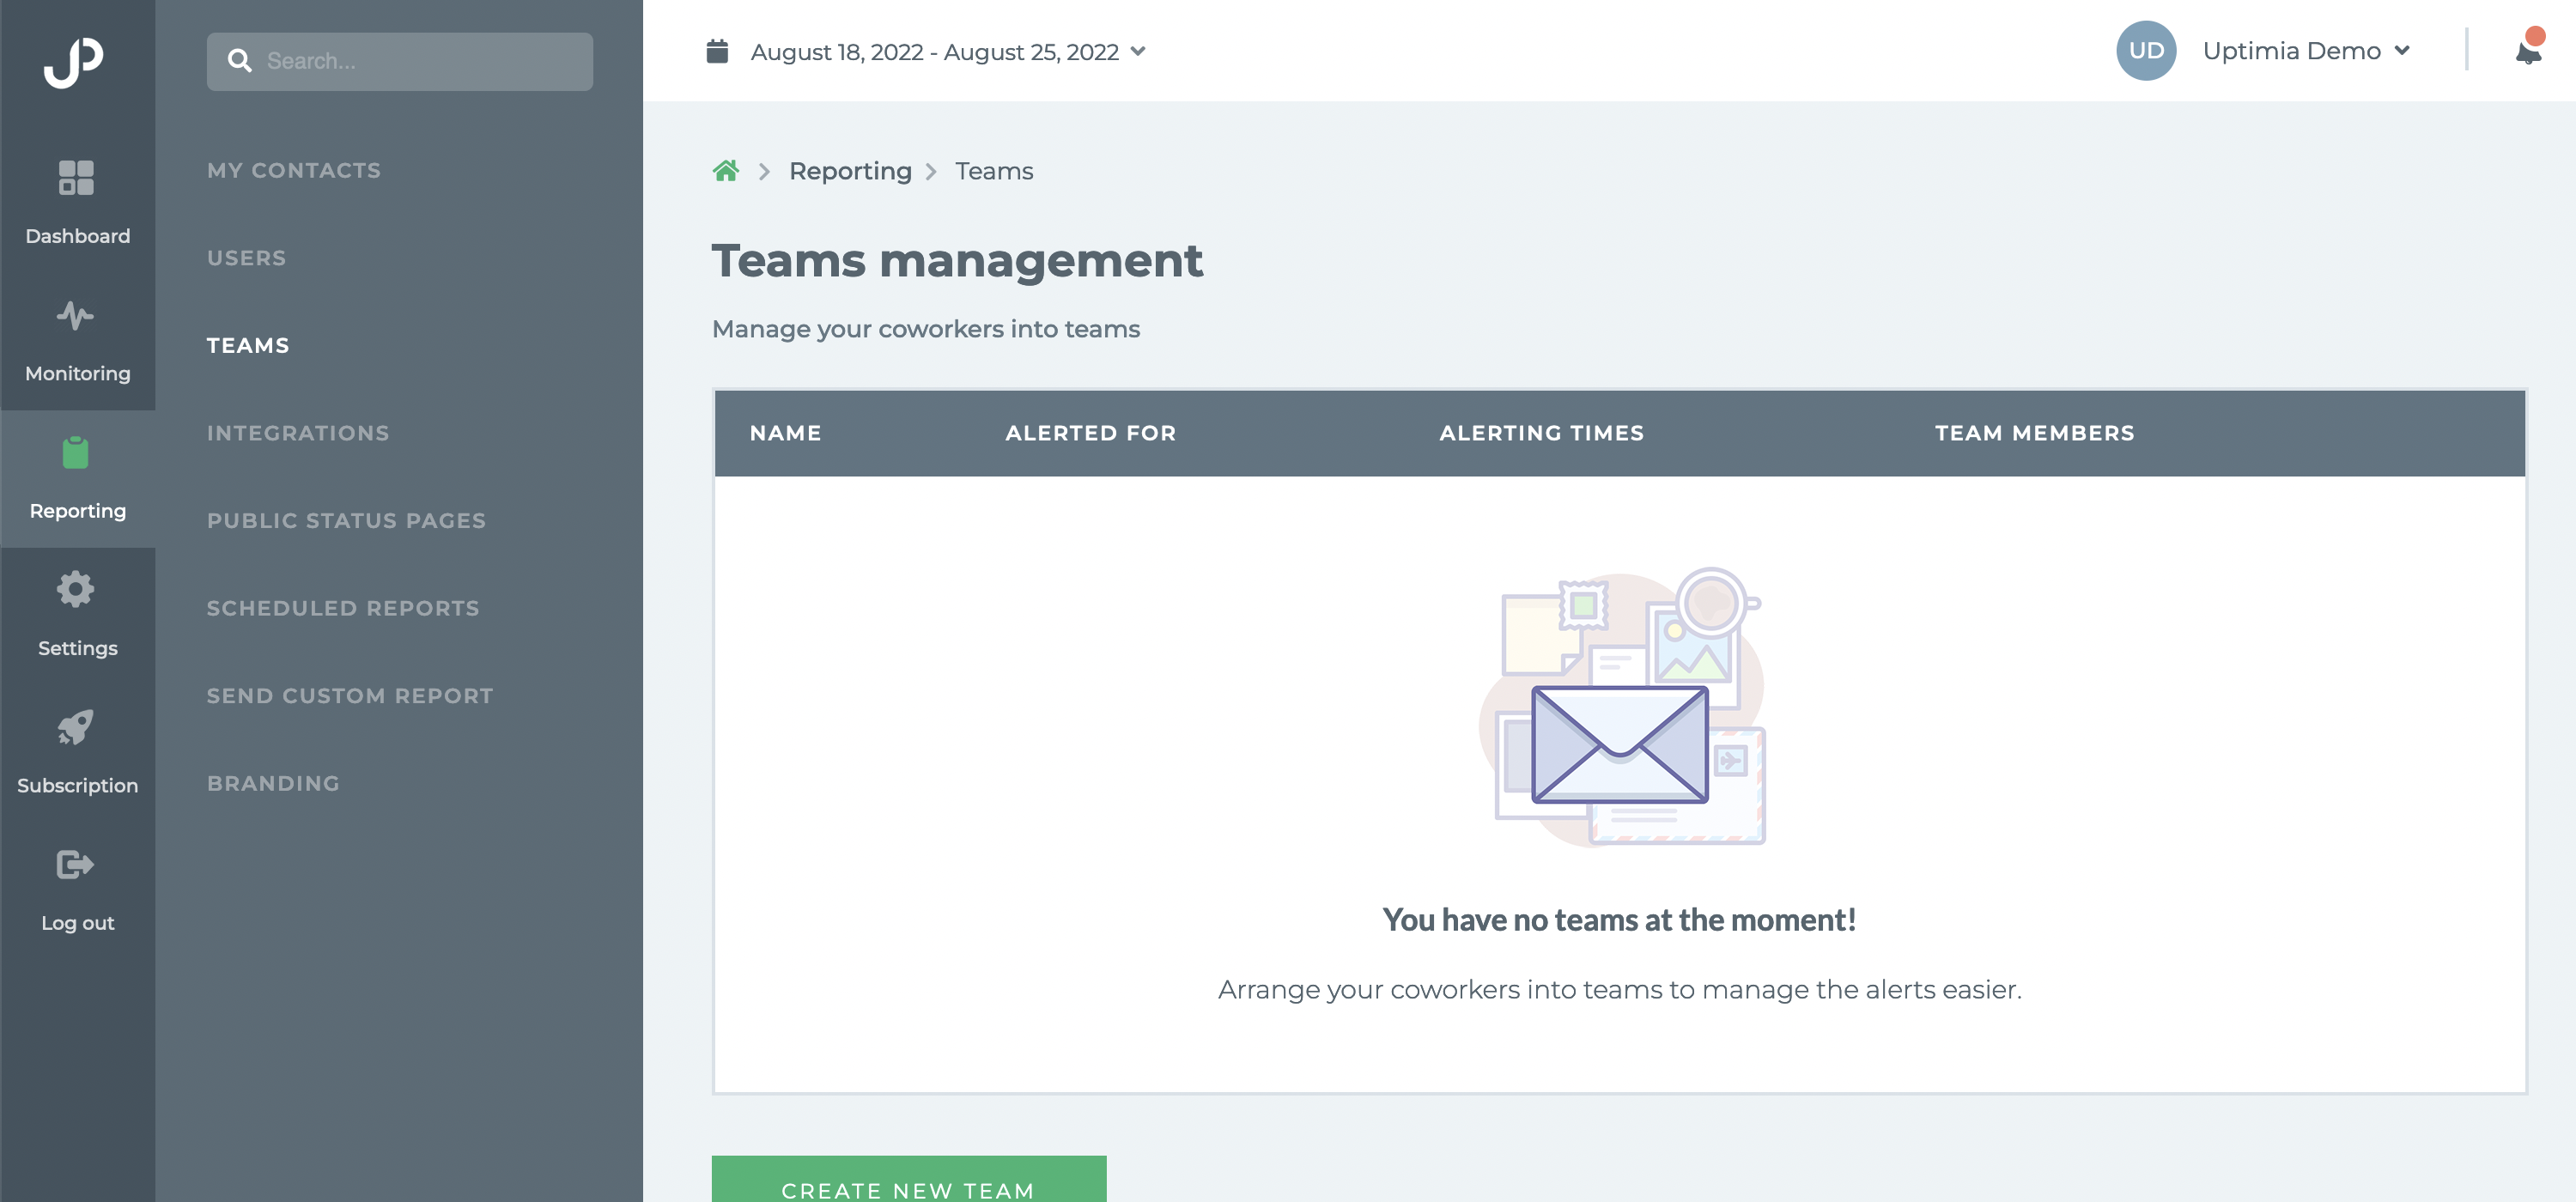The width and height of the screenshot is (2576, 1202).
Task: Open Scheduled Reports menu item
Action: pyautogui.click(x=343, y=608)
